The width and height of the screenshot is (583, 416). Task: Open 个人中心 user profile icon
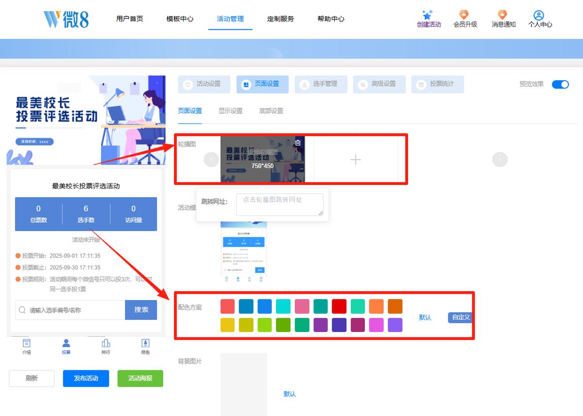538,15
